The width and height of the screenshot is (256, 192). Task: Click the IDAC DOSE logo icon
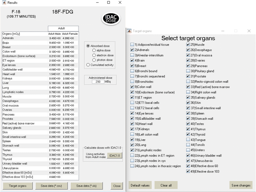tap(112, 18)
